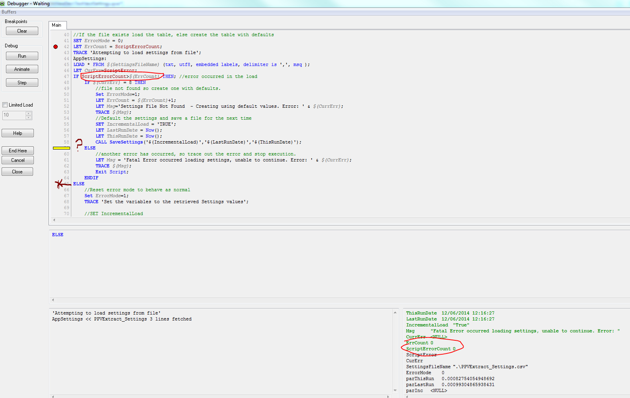The width and height of the screenshot is (630, 398).
Task: Run the script in the debugger
Action: click(22, 56)
